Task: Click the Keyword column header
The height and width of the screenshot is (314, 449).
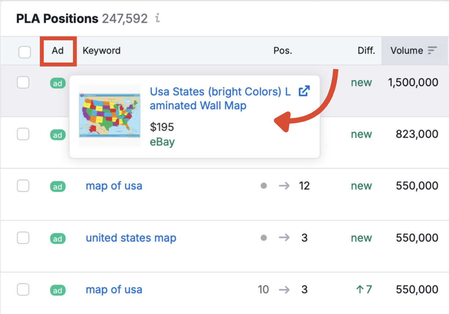Action: coord(101,51)
